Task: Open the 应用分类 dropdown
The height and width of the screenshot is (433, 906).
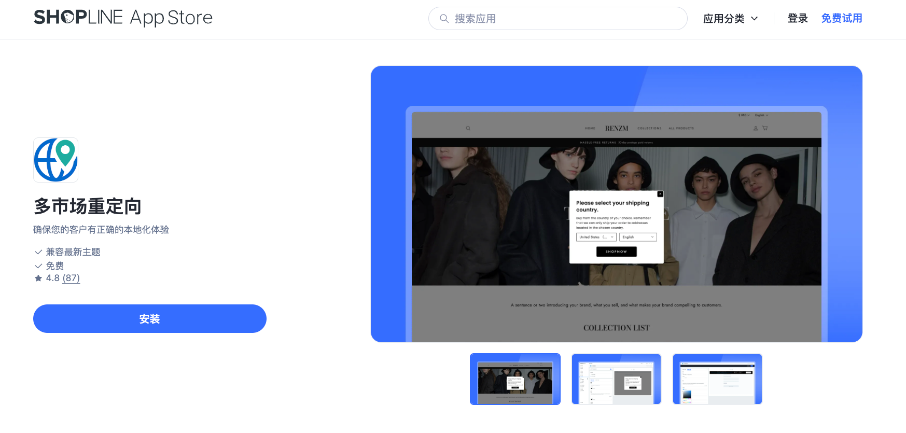Action: coord(730,19)
